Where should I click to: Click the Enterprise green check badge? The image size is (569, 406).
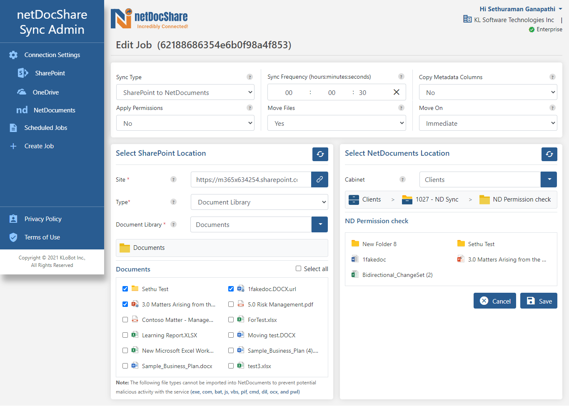[532, 30]
